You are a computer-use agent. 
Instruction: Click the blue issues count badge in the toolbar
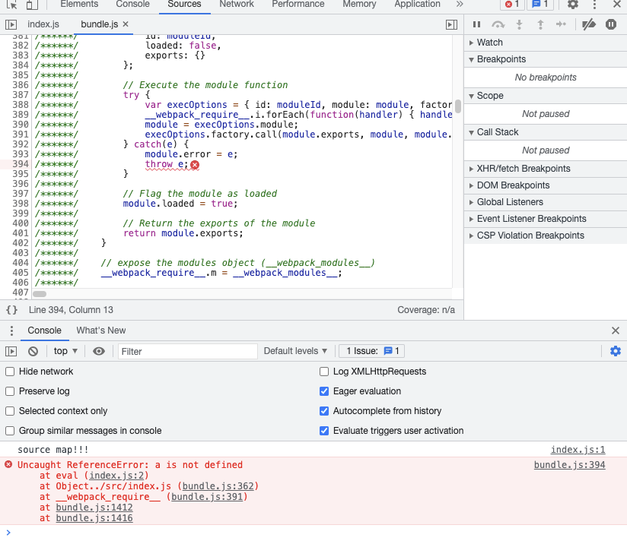540,5
